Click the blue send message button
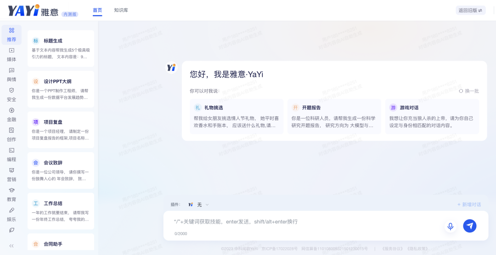496x255 pixels. click(470, 226)
